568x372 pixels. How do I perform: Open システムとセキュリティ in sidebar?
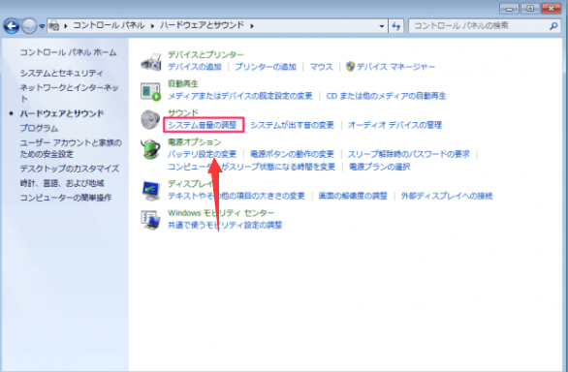coord(62,73)
